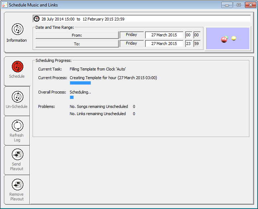Click the Un-Schedule icon

[18, 97]
